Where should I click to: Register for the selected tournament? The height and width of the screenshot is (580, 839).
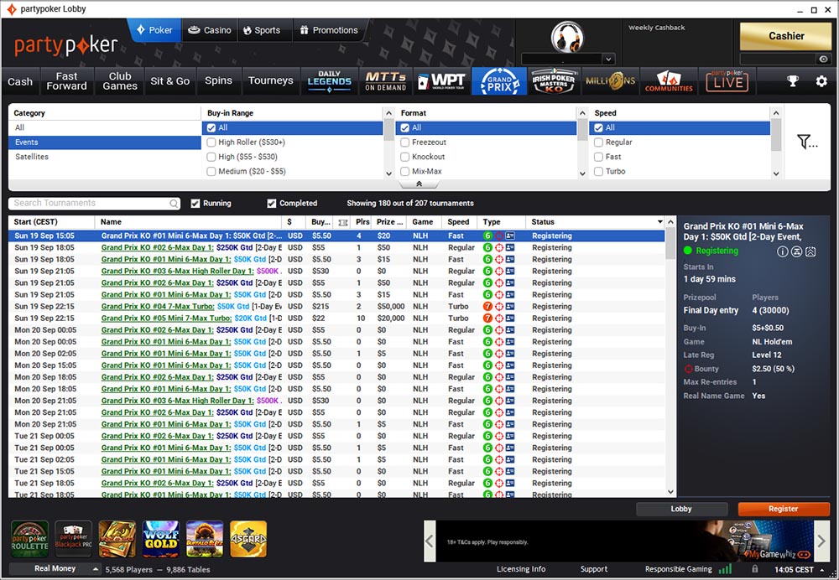(x=784, y=509)
